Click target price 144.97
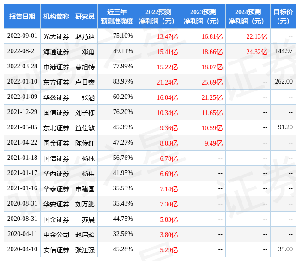The image size is (296, 261). click(284, 51)
